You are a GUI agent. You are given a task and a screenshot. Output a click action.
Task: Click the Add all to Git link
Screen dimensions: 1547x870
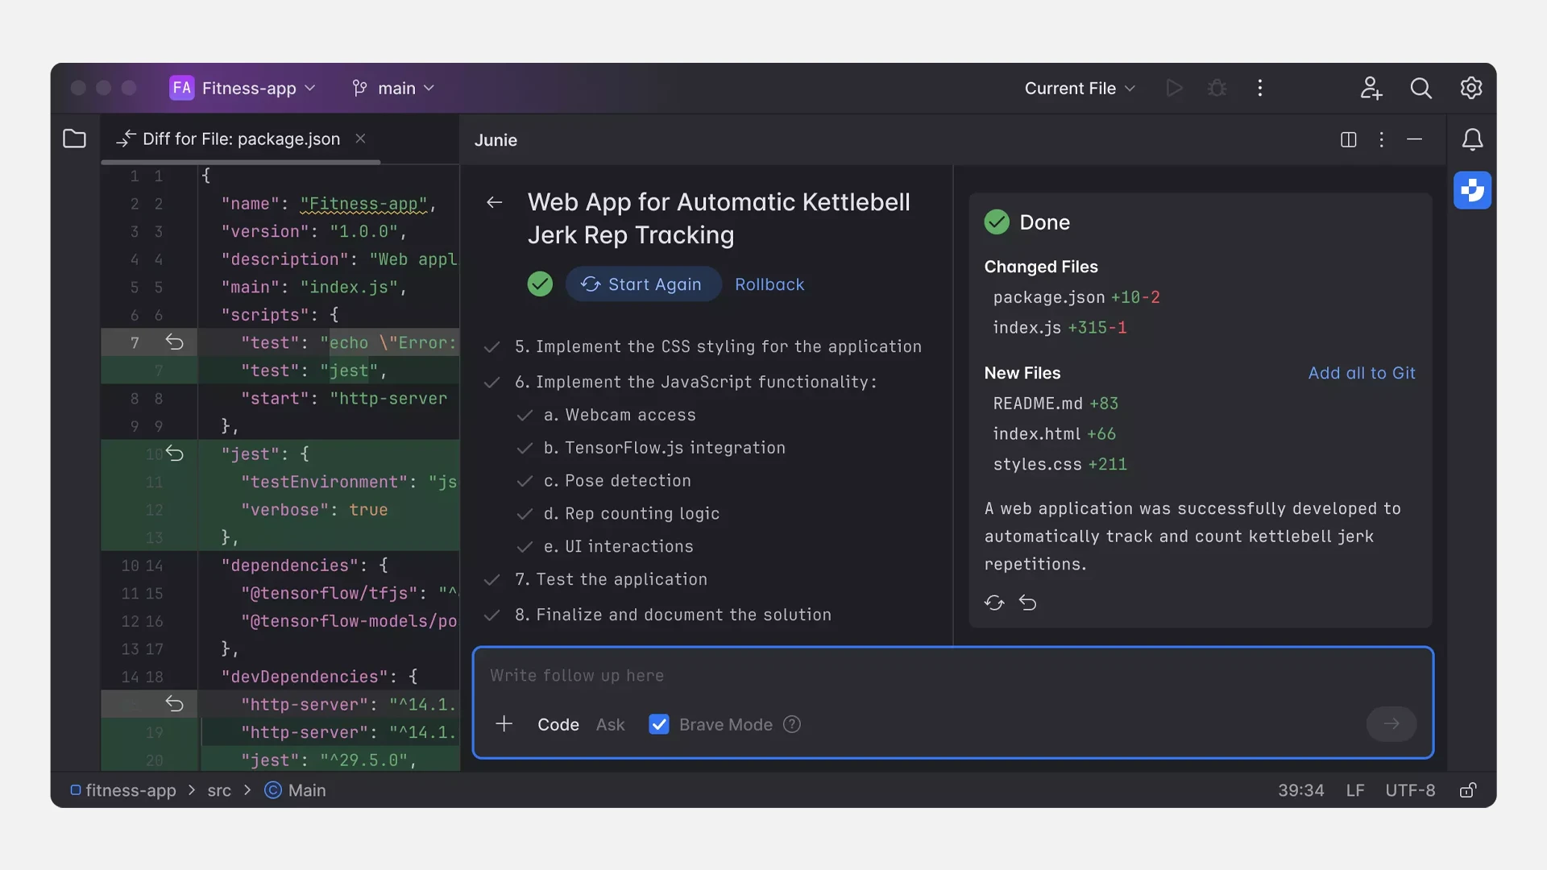click(x=1361, y=373)
